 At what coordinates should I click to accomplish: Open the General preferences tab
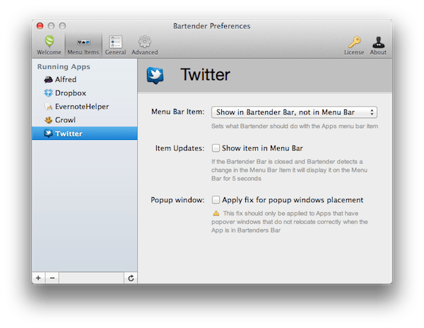point(115,45)
